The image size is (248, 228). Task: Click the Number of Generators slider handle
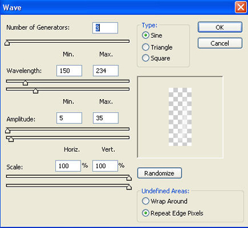click(x=7, y=43)
